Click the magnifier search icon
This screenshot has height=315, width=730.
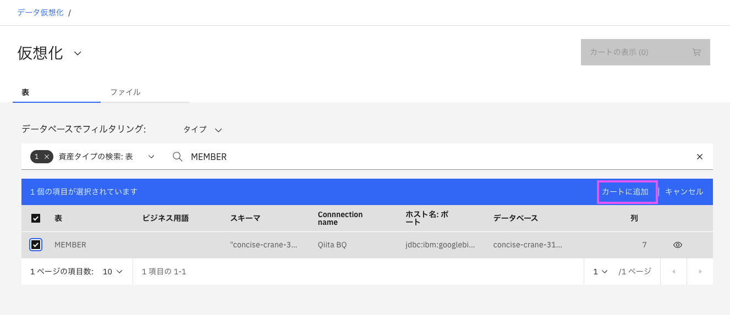[x=177, y=157]
